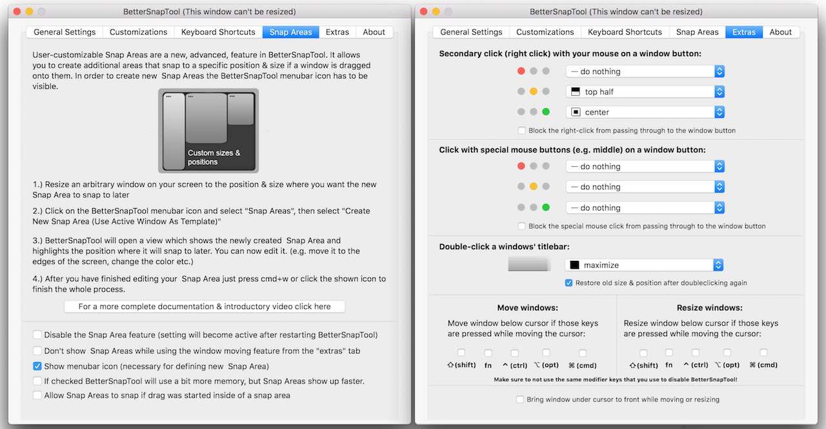Open top half action dropdown

tap(645, 91)
